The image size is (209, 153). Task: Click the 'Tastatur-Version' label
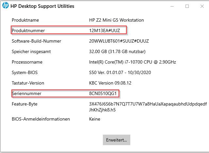point(28,83)
